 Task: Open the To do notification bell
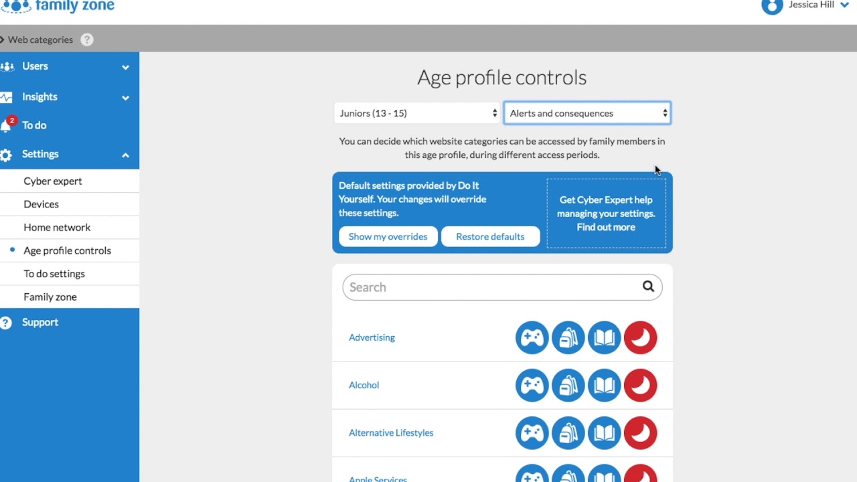click(x=7, y=125)
